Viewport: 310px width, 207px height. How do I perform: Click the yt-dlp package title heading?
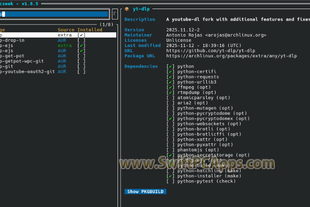point(141,9)
